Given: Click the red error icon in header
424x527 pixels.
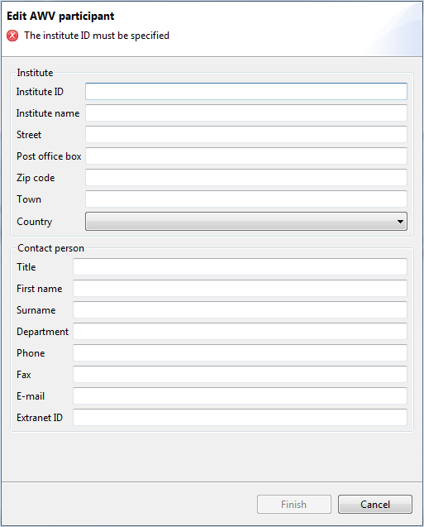Looking at the screenshot, I should (x=12, y=36).
